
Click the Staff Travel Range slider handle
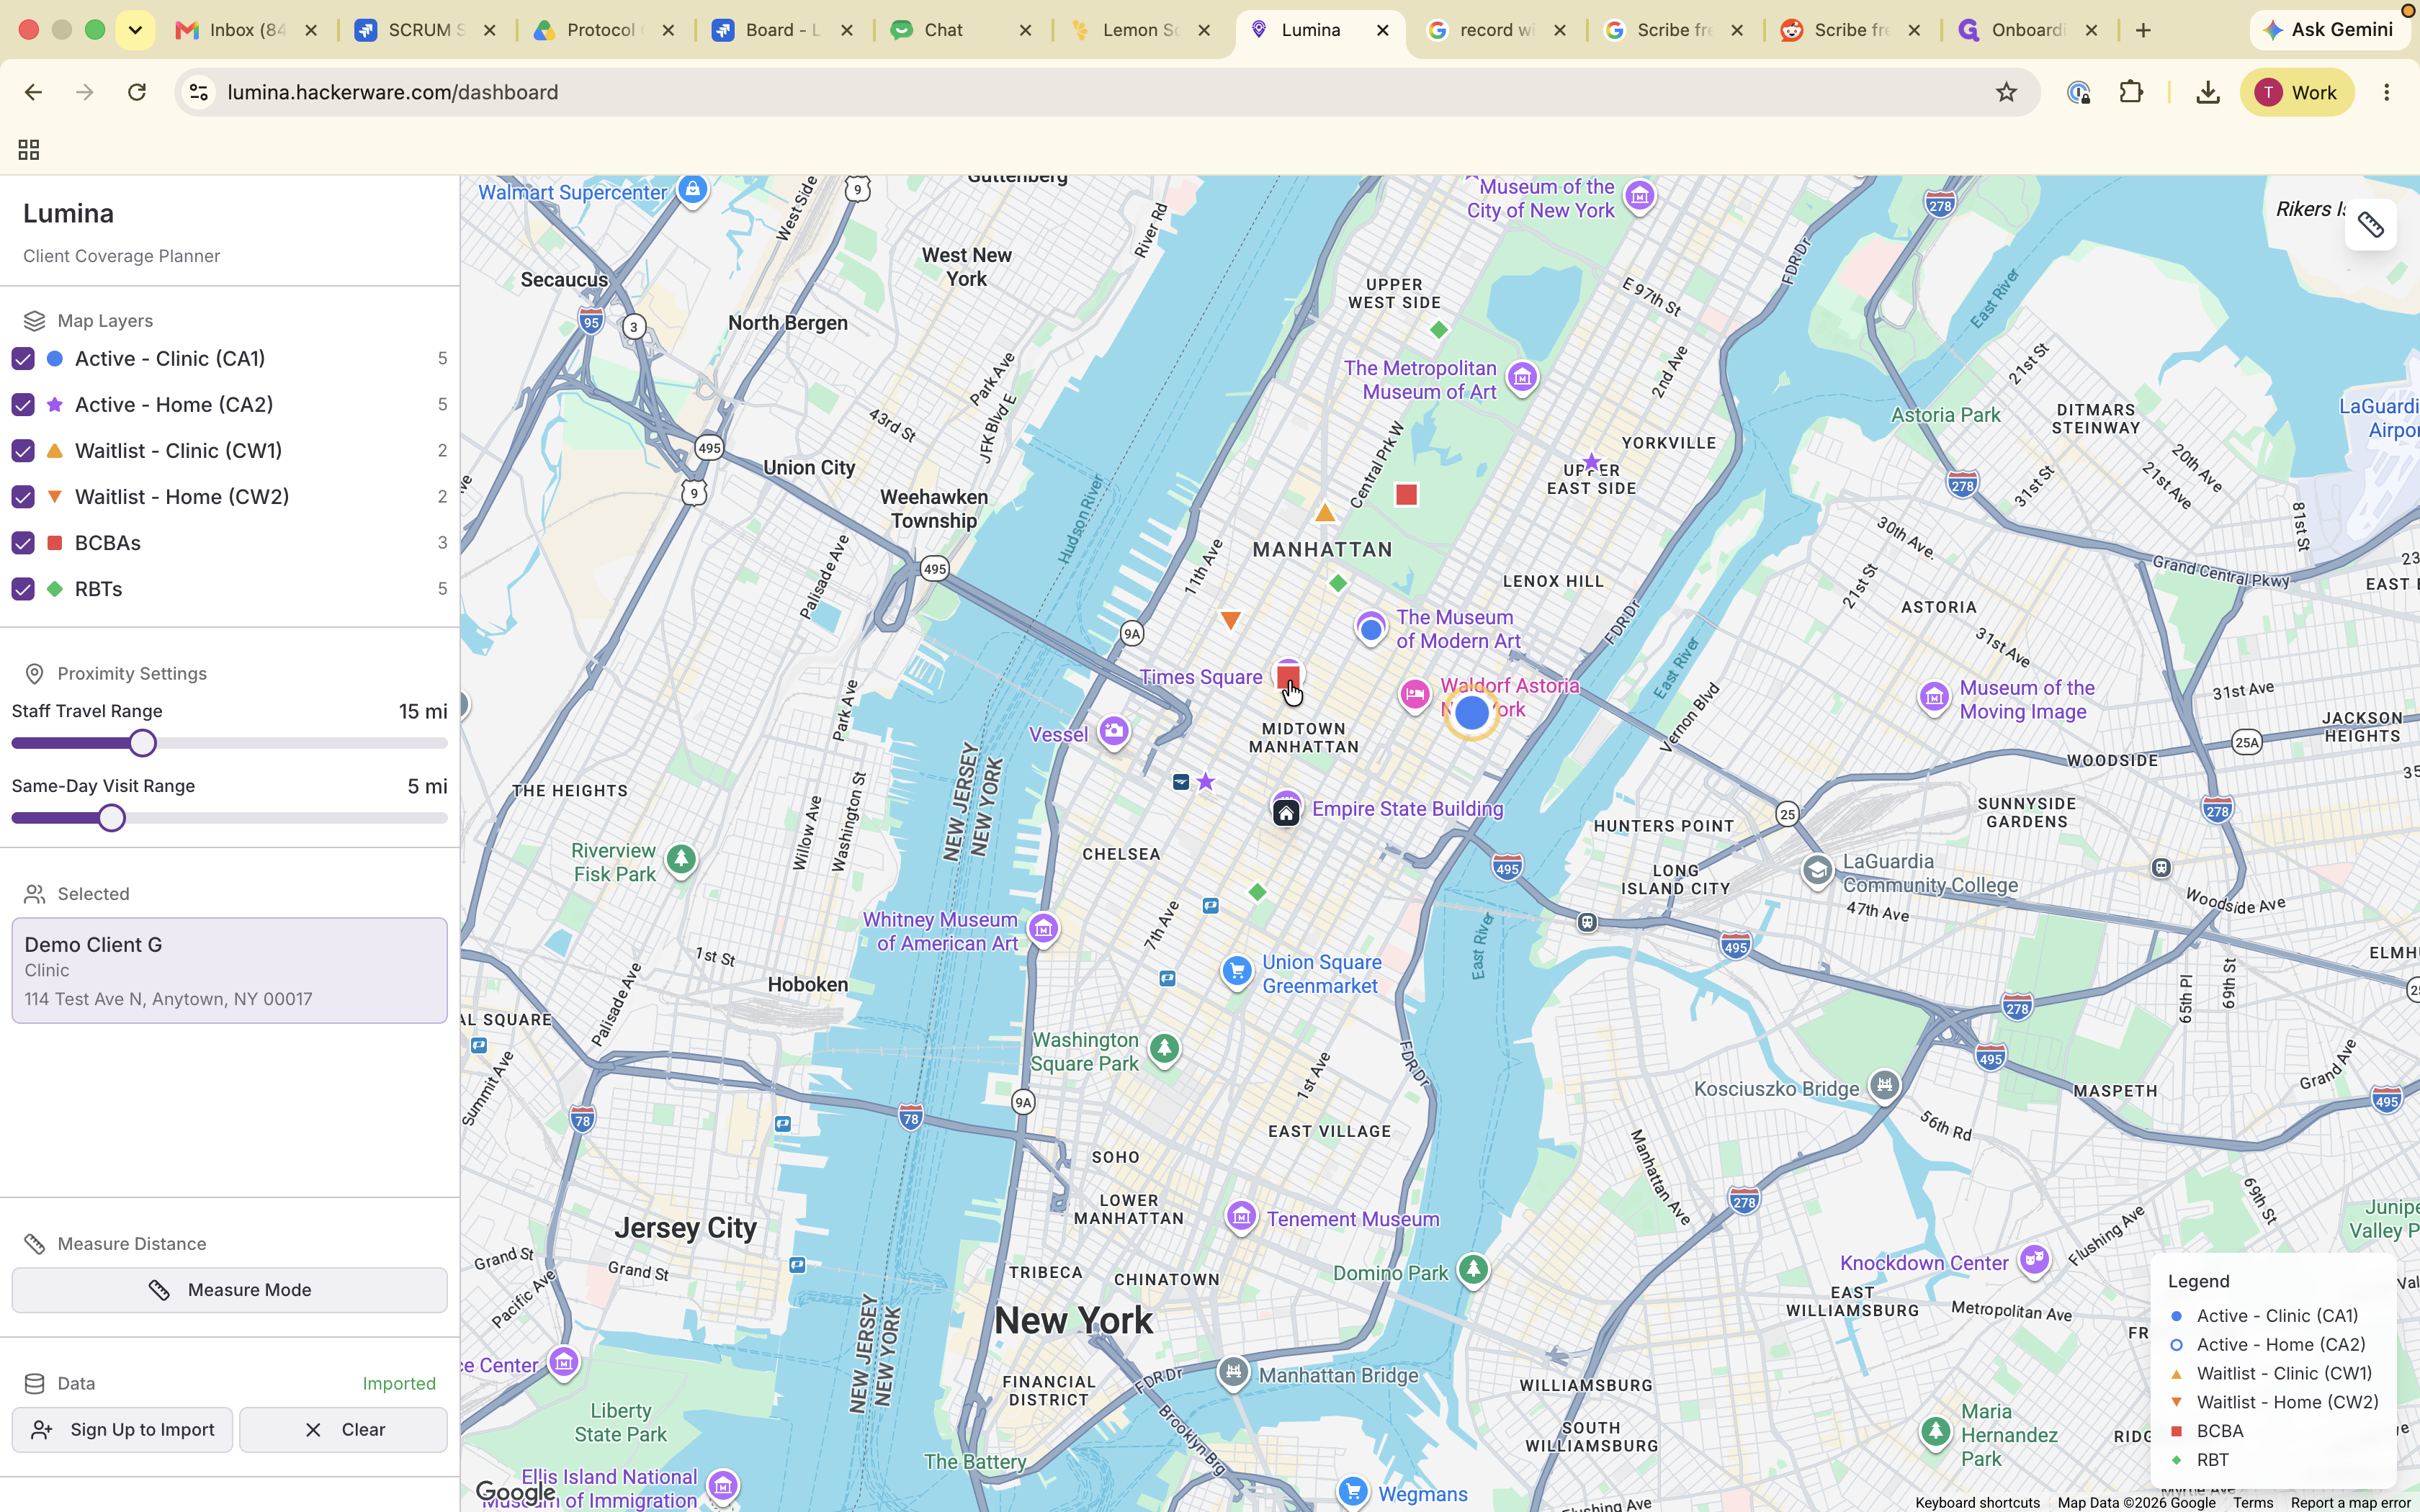point(143,743)
